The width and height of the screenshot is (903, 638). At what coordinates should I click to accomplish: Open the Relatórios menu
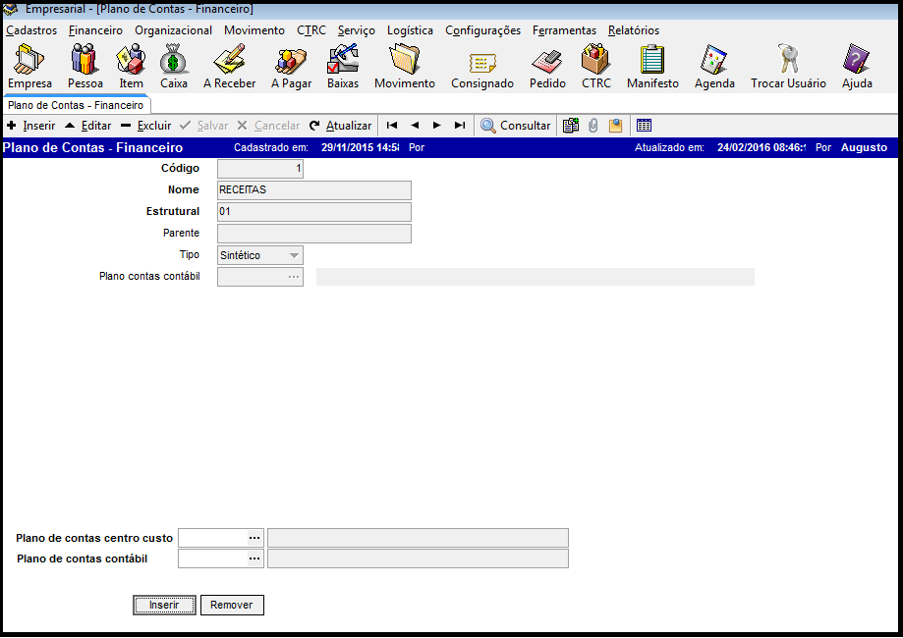(x=634, y=30)
